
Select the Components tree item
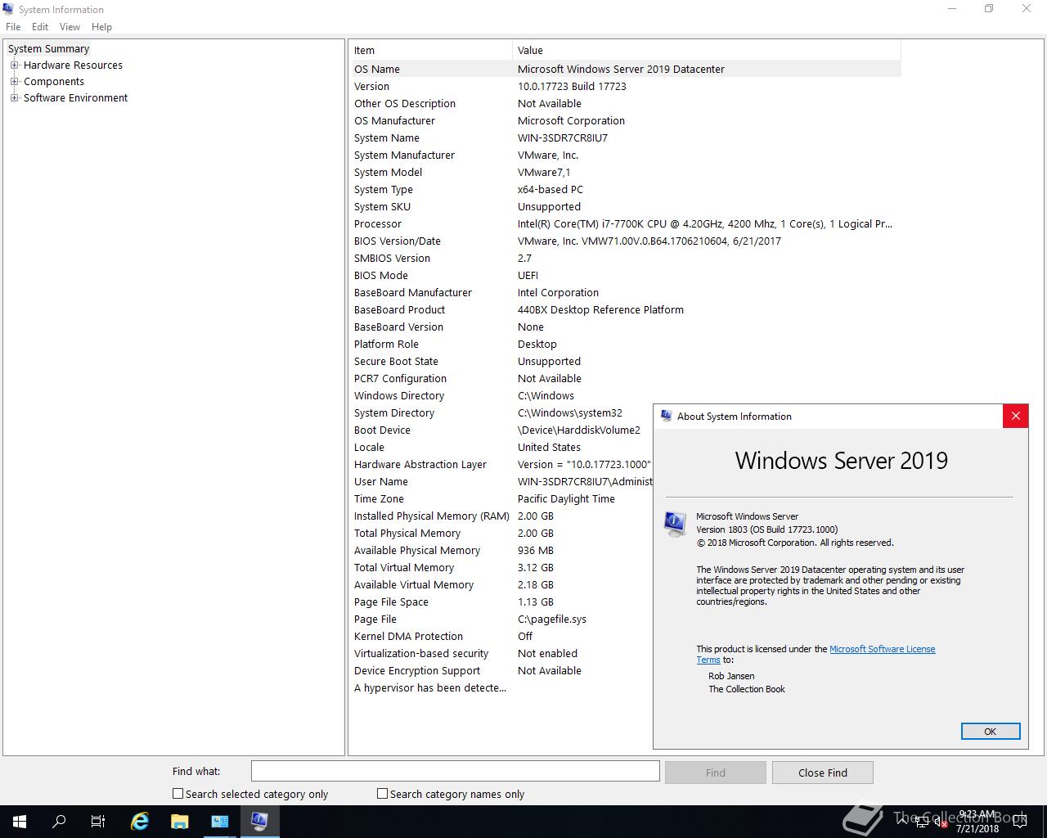[x=54, y=81]
